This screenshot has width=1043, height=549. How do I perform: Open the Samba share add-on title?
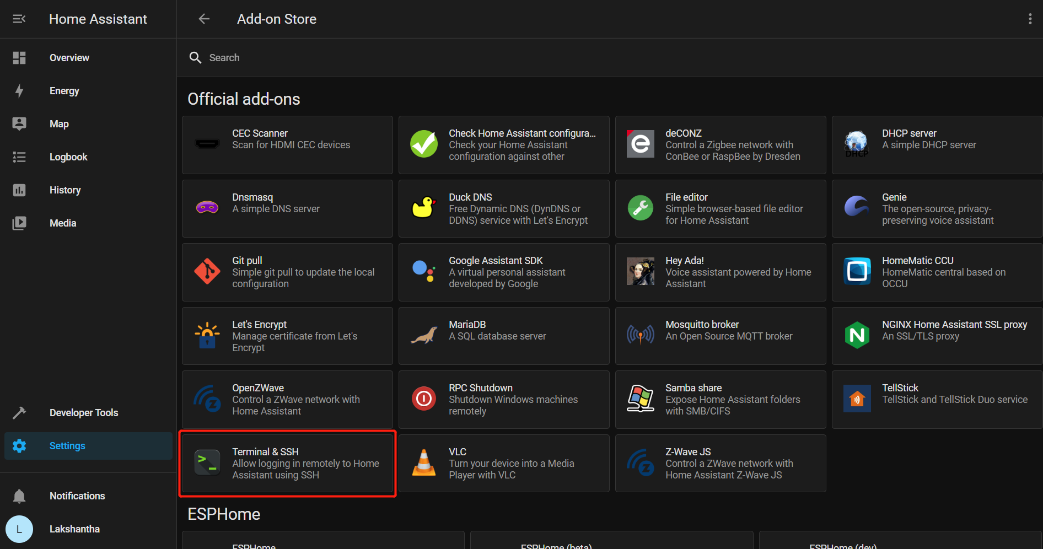coord(693,388)
